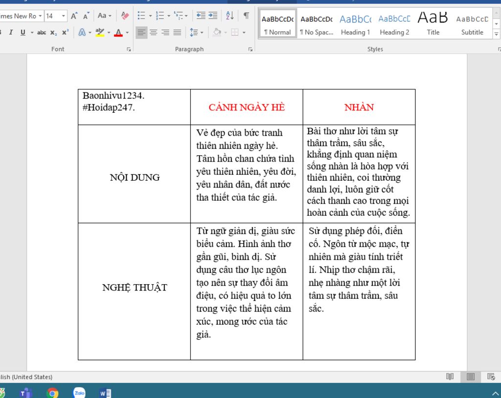Viewport: 501px width, 398px height.
Task: Sort text A to Z
Action: [229, 15]
